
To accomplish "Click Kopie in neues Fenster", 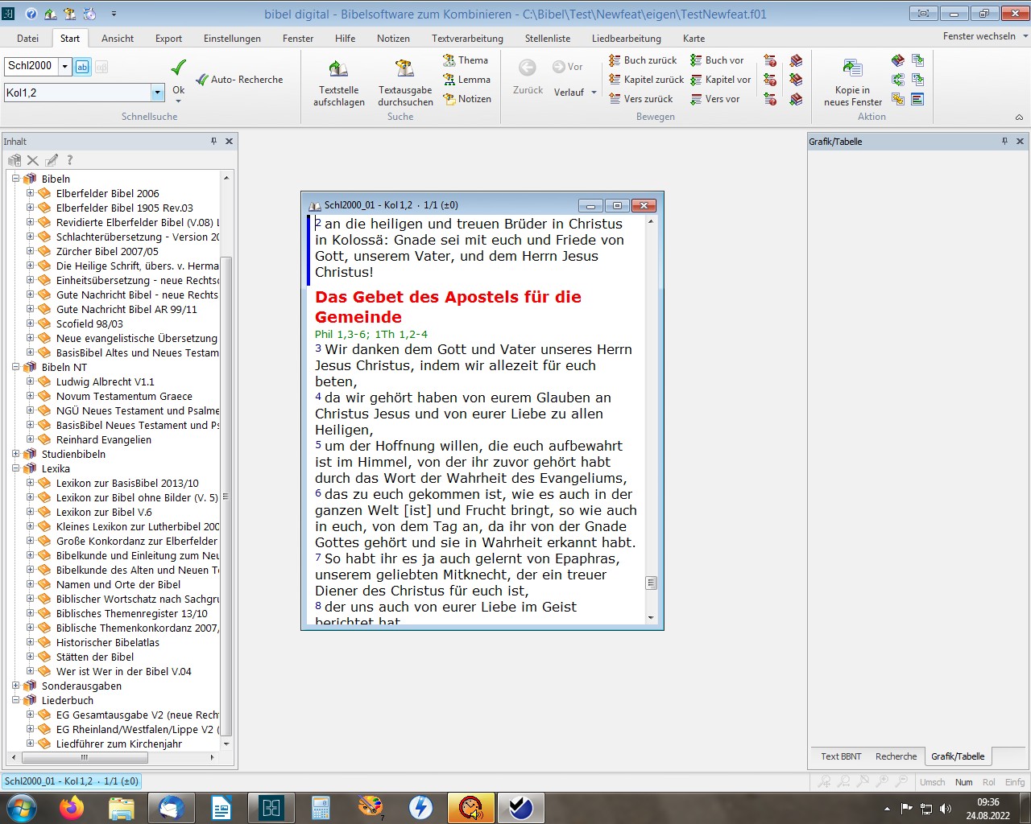I will click(x=852, y=82).
